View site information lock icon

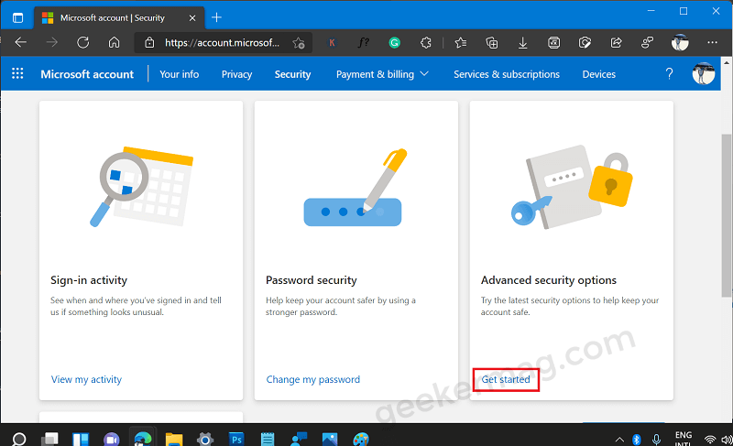pyautogui.click(x=149, y=42)
